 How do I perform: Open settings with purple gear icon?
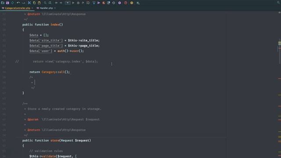119,3
